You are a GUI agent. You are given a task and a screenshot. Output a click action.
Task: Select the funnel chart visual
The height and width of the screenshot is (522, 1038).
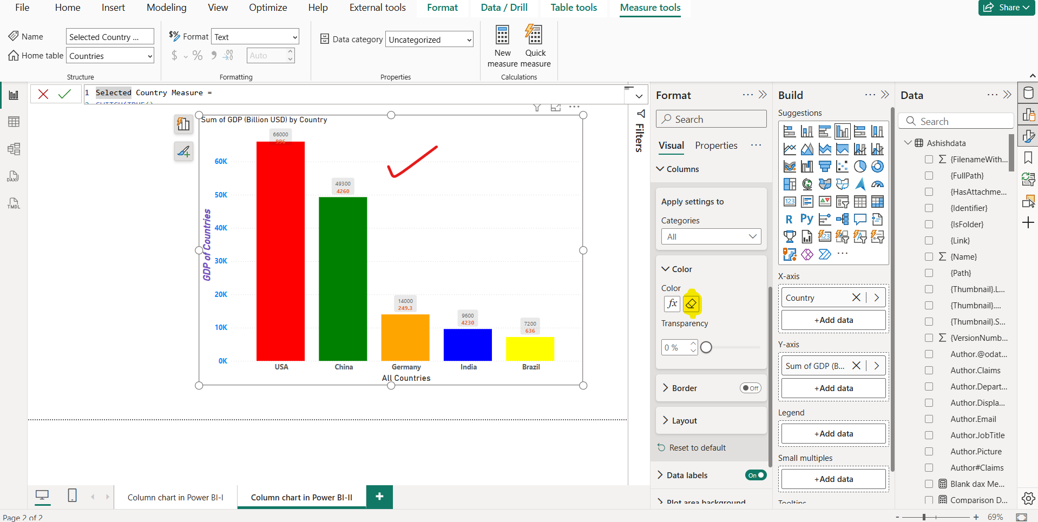825,166
